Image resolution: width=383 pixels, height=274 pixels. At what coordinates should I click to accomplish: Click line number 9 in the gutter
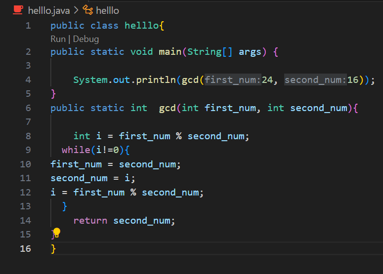28,150
